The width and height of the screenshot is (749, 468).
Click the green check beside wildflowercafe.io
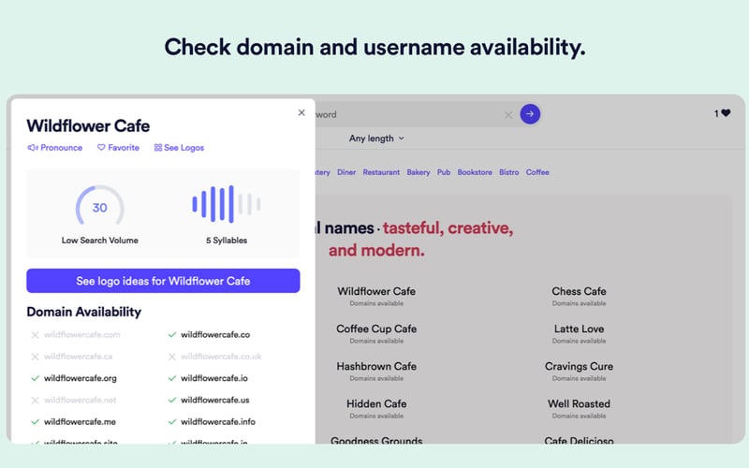(172, 378)
